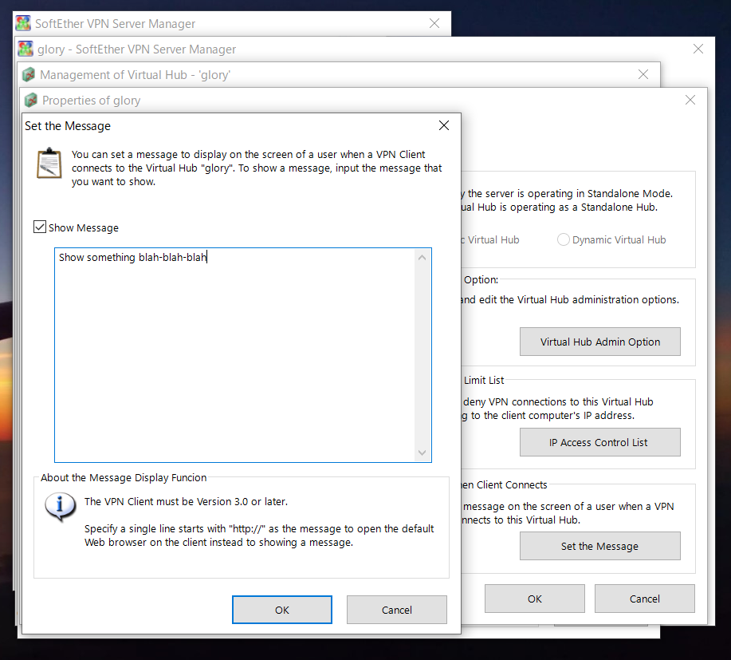The image size is (731, 660).
Task: Click scroll-down arrow of message text box
Action: pyautogui.click(x=422, y=453)
